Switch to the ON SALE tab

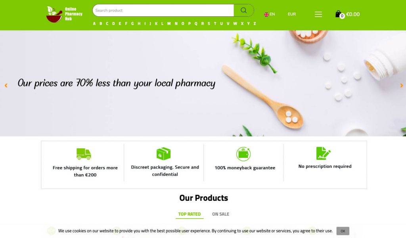(x=220, y=214)
